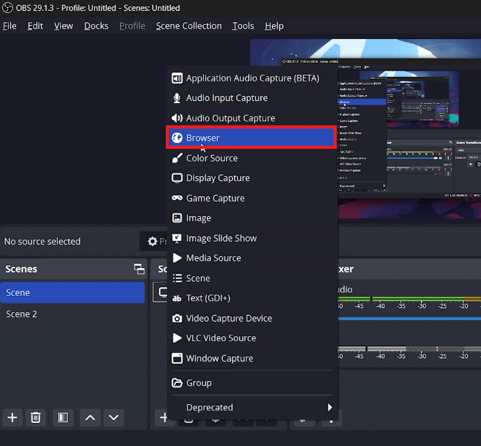Open the Scene Collection menu
The image size is (481, 446).
[189, 26]
